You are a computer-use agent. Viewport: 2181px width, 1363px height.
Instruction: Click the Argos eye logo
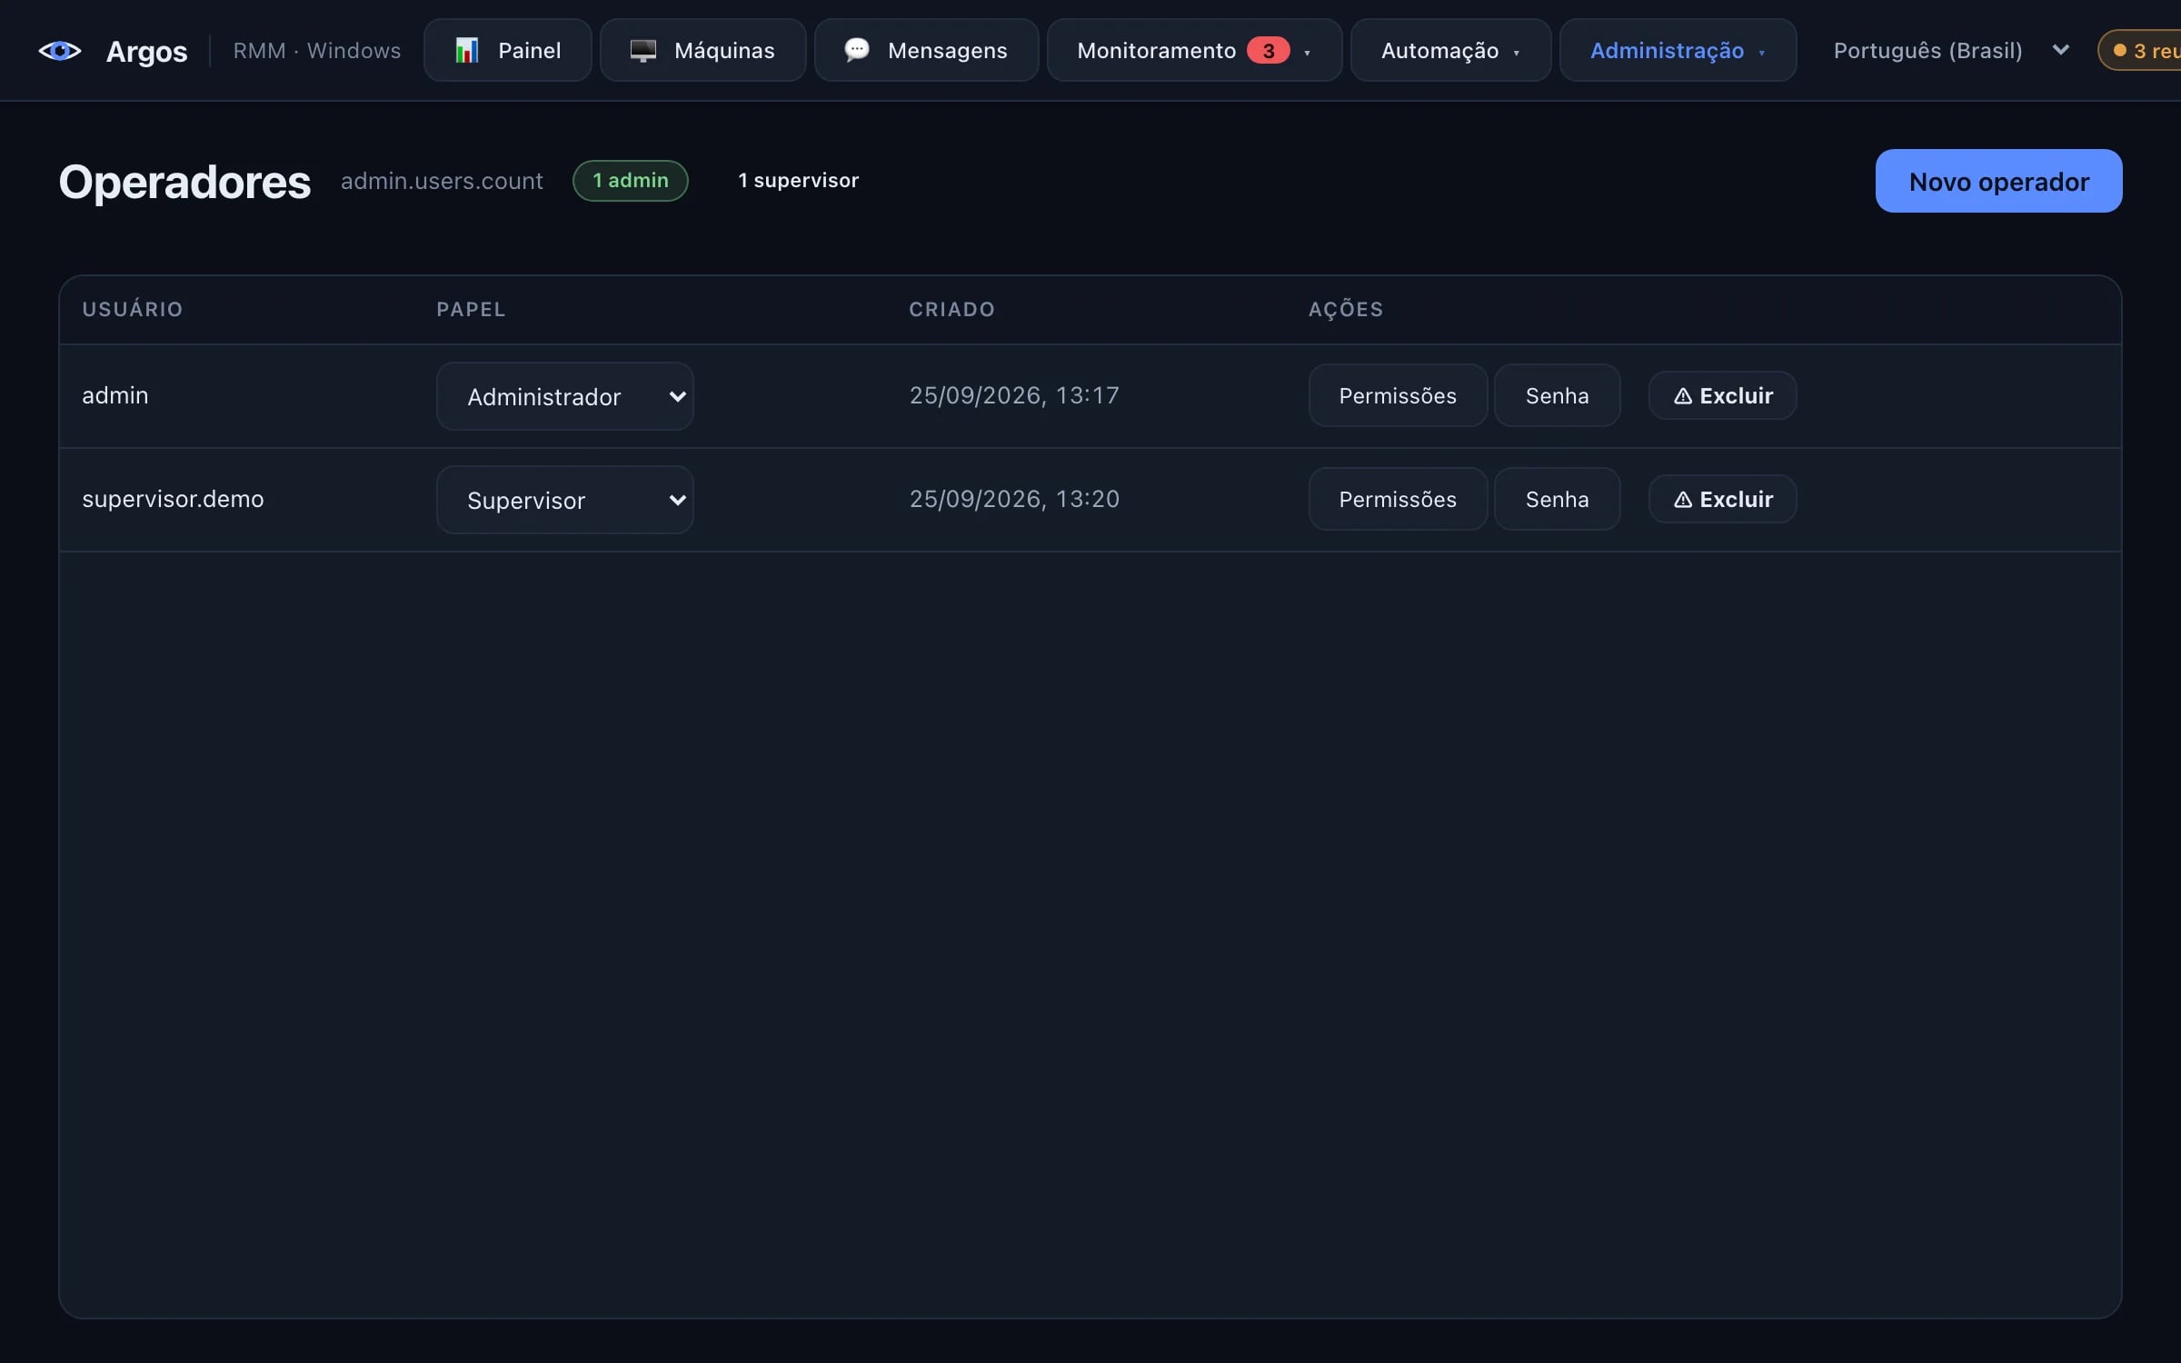click(x=60, y=51)
